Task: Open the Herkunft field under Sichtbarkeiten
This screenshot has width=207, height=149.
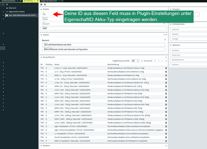Action: coord(187,29)
